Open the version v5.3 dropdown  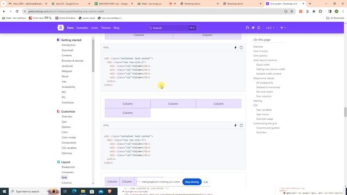point(270,28)
